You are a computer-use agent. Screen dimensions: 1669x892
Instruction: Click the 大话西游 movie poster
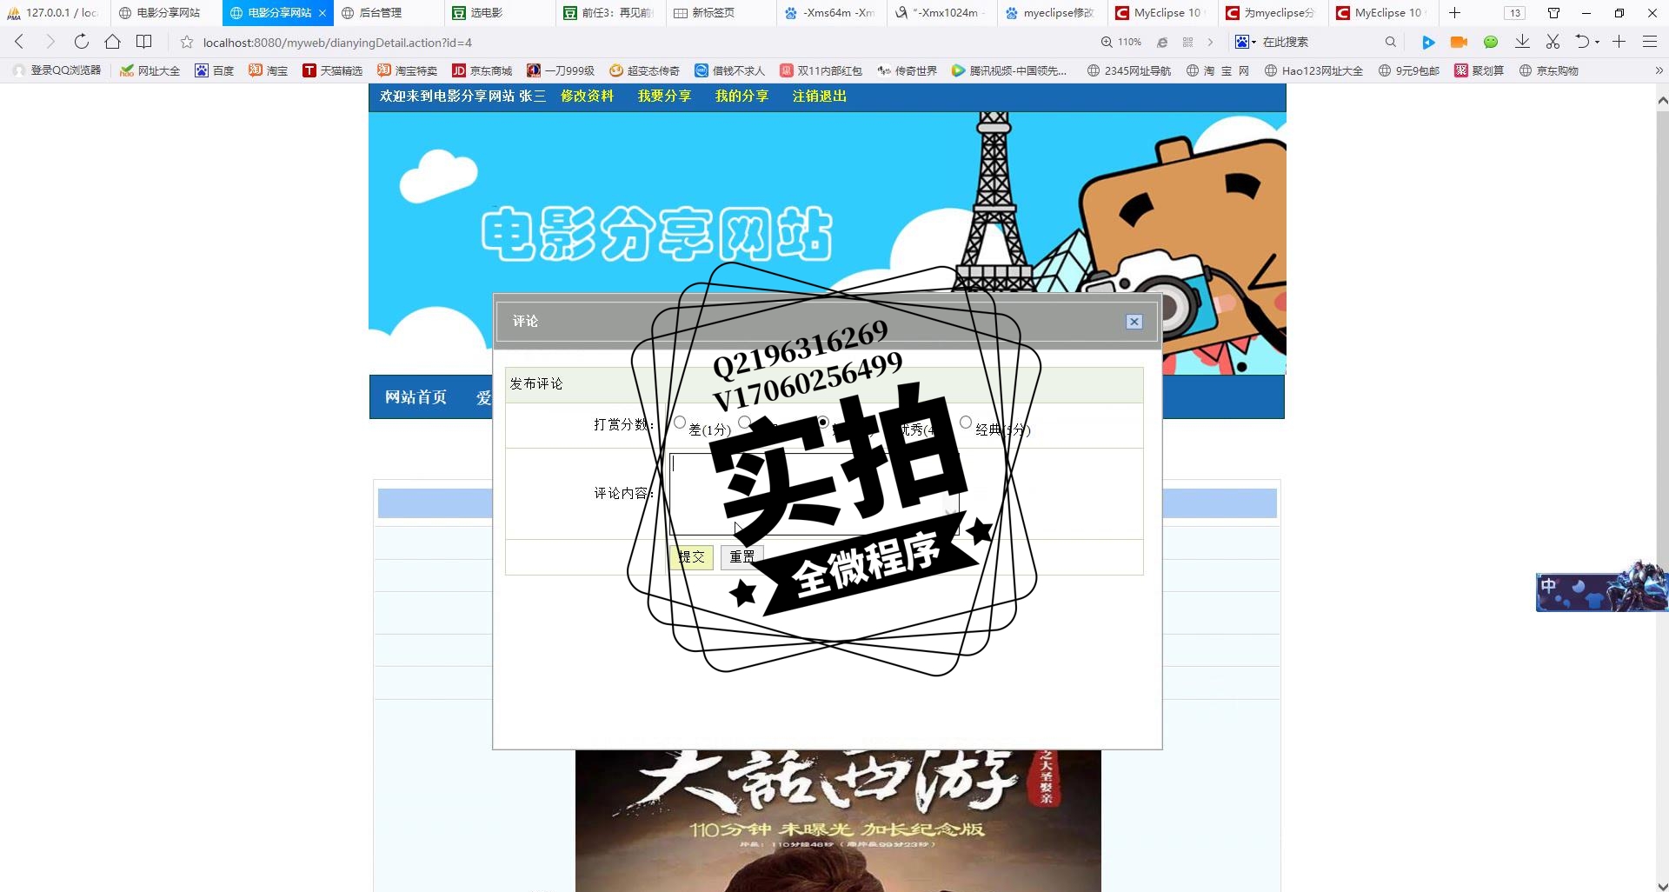pyautogui.click(x=838, y=821)
